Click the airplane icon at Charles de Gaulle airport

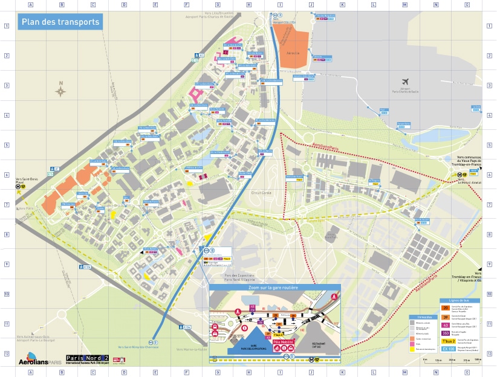click(405, 82)
